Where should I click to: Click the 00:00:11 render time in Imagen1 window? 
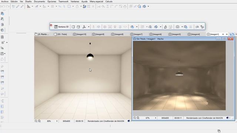178,118
